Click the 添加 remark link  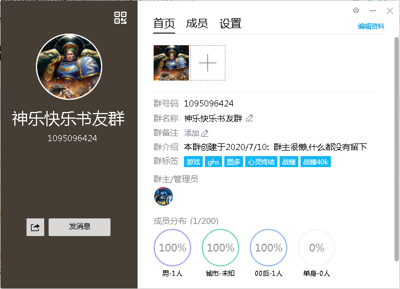coord(191,133)
